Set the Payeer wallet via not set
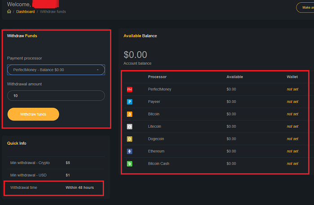Image resolution: width=314 pixels, height=205 pixels. (292, 102)
